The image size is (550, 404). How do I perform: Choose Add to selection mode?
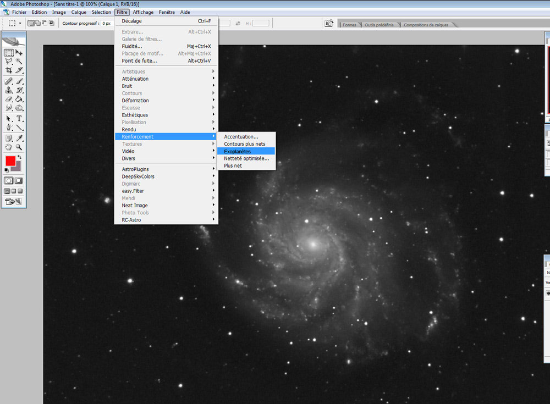[37, 23]
